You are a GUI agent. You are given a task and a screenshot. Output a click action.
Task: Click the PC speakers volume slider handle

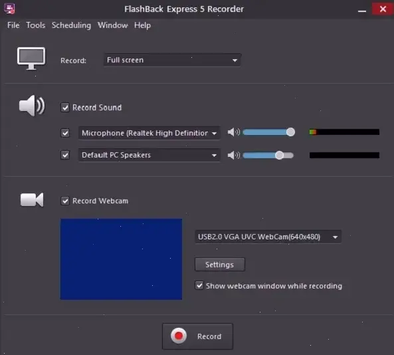279,156
